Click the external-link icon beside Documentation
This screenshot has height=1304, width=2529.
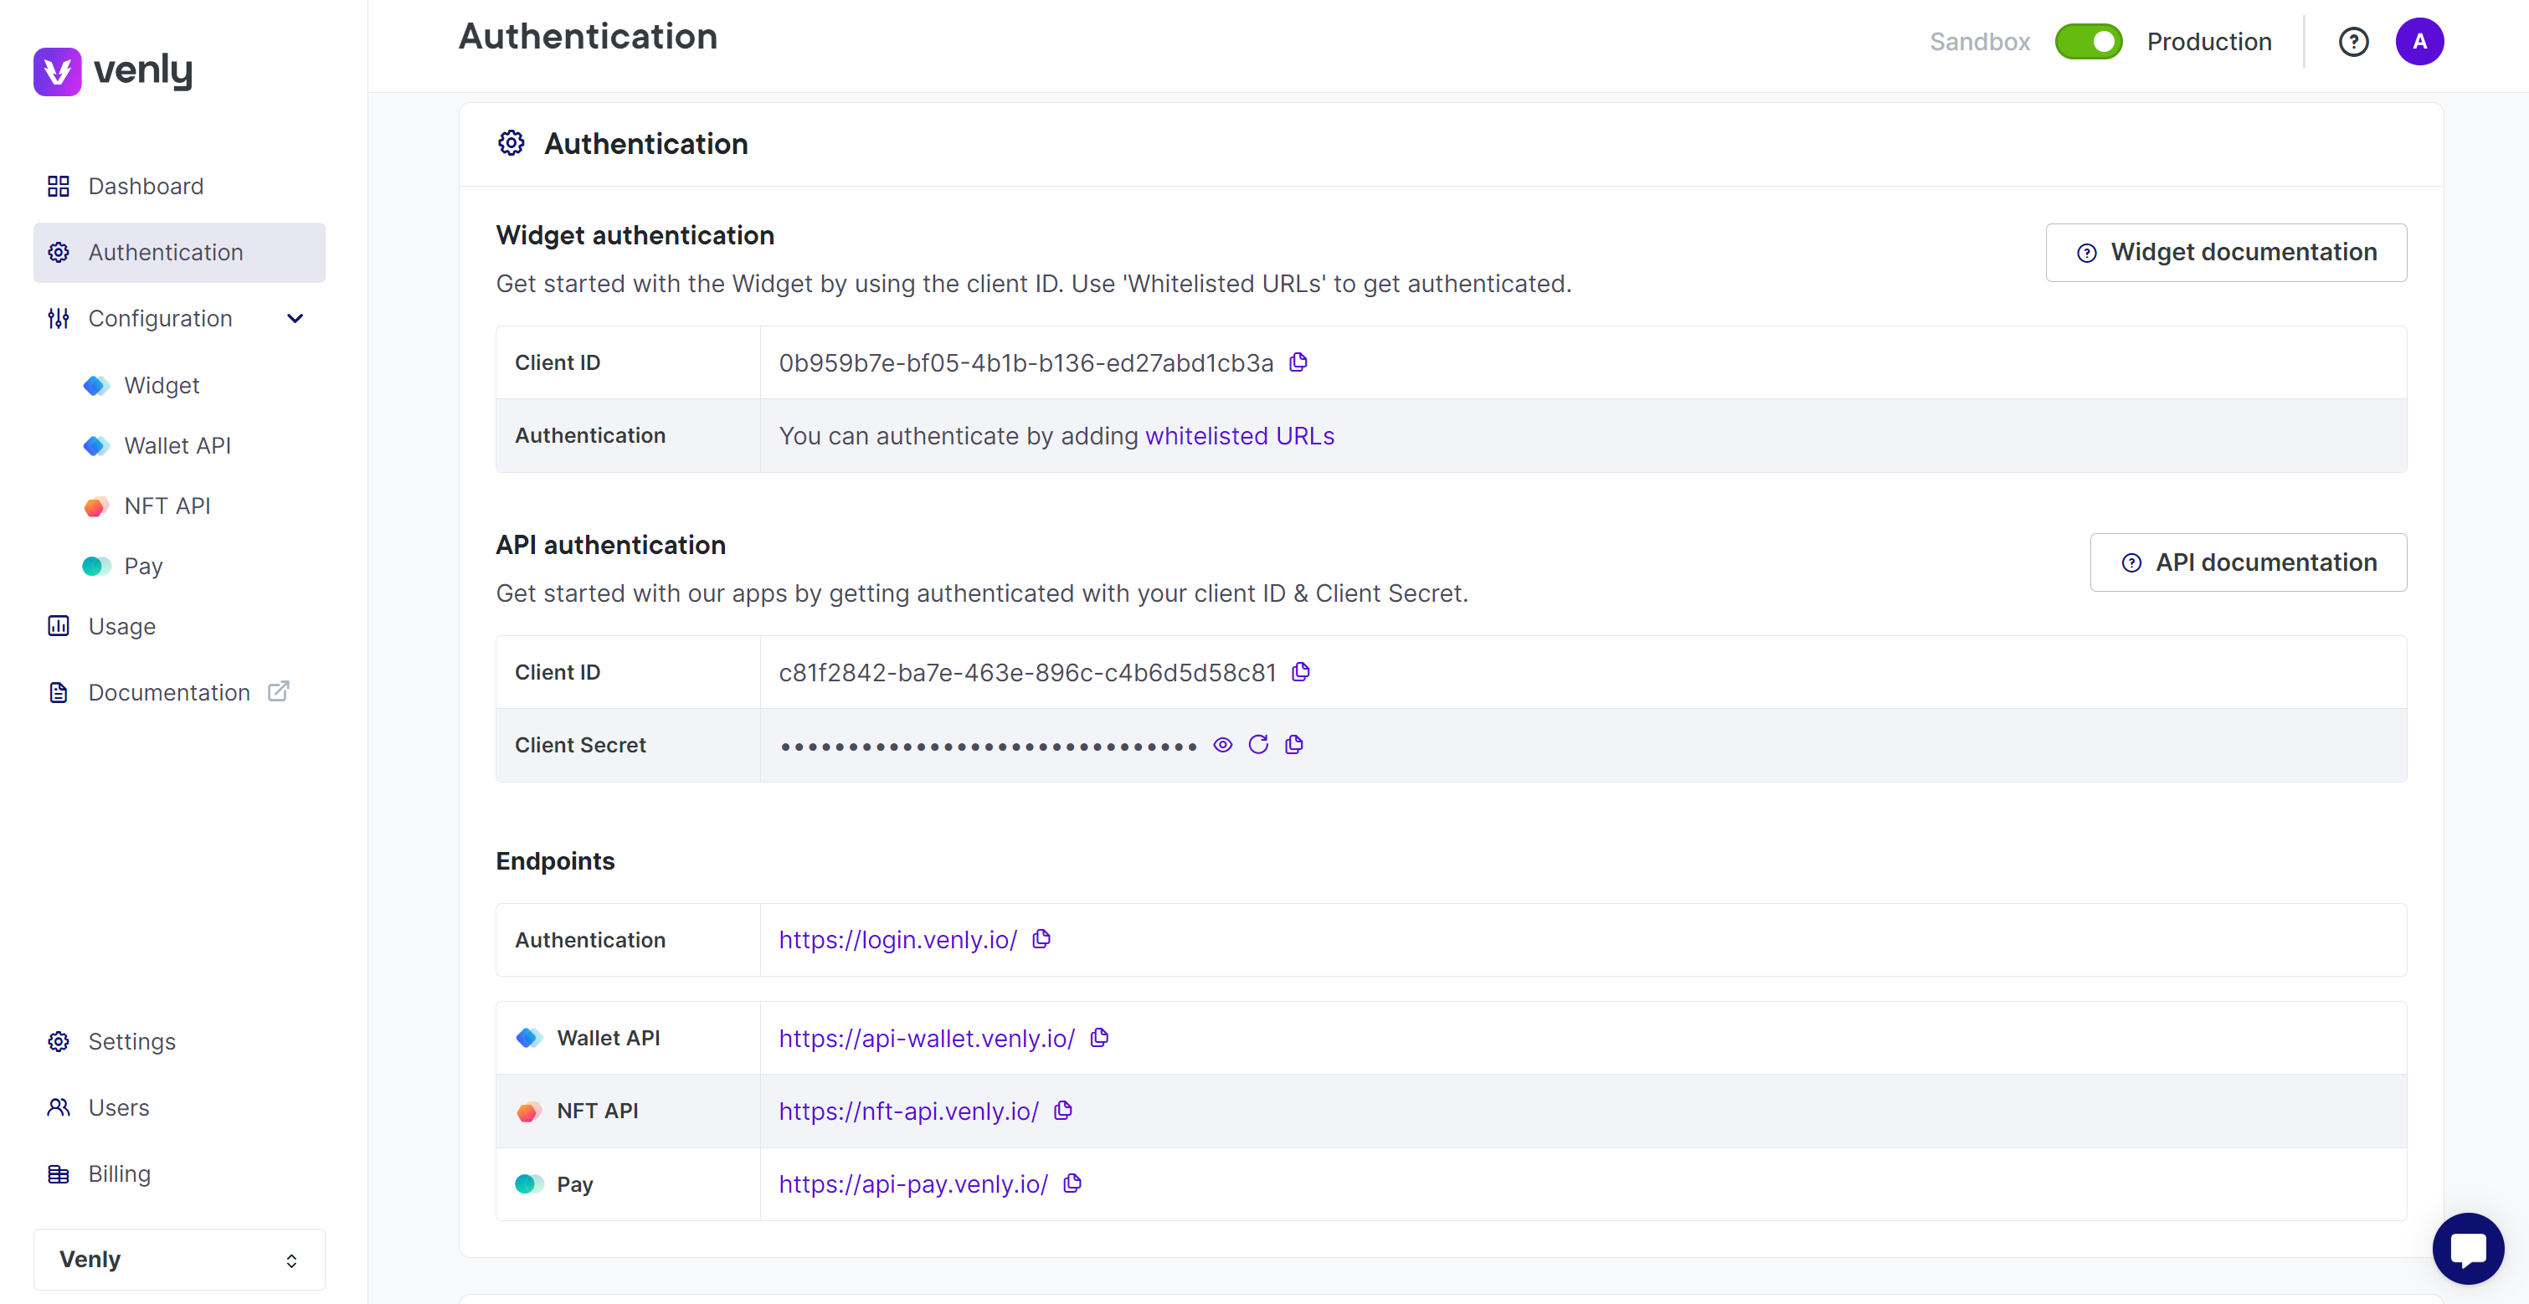pyautogui.click(x=279, y=691)
